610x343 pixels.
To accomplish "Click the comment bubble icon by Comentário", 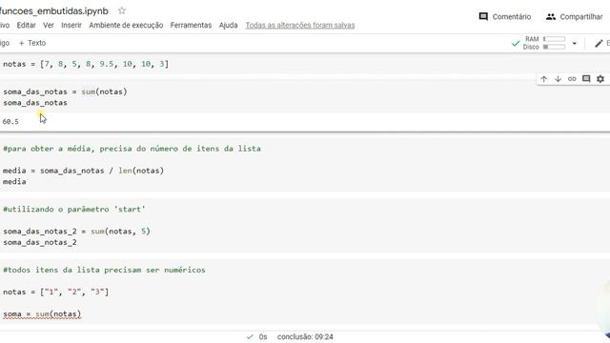I will (483, 17).
